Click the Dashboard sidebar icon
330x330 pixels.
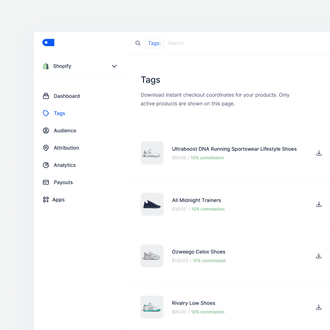(46, 96)
